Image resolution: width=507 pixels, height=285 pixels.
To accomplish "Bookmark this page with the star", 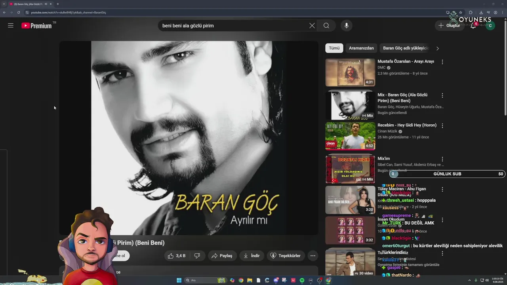I will [460, 12].
